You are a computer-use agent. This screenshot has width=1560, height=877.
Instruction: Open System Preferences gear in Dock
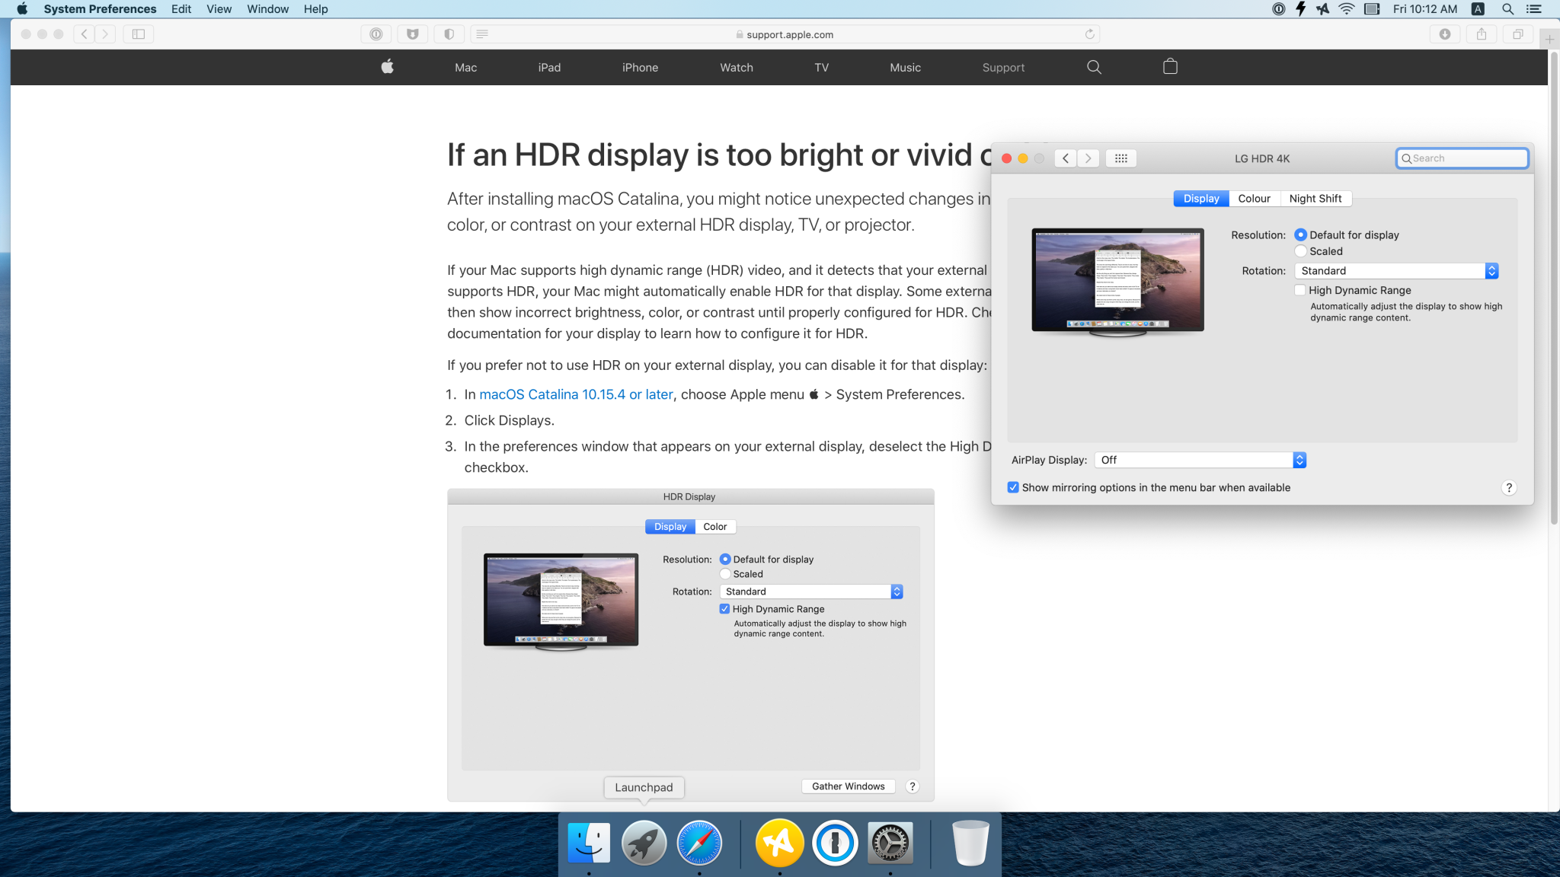pos(890,843)
